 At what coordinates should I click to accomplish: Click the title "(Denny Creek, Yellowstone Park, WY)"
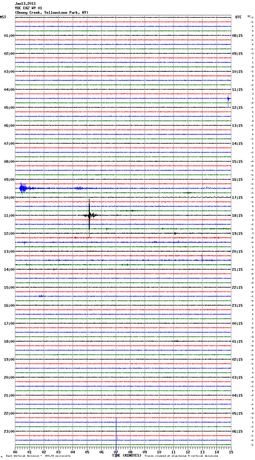coord(52,13)
